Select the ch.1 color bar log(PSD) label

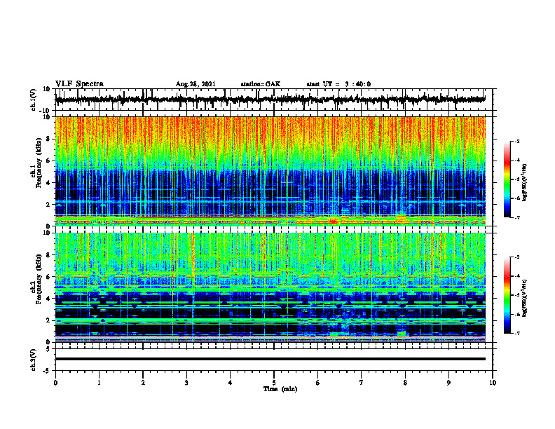pyautogui.click(x=525, y=183)
